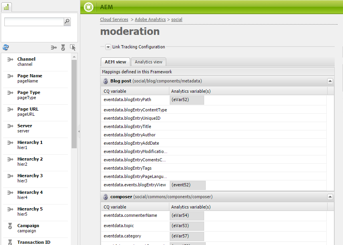Filter by conversion variables medal icon

coord(63,47)
